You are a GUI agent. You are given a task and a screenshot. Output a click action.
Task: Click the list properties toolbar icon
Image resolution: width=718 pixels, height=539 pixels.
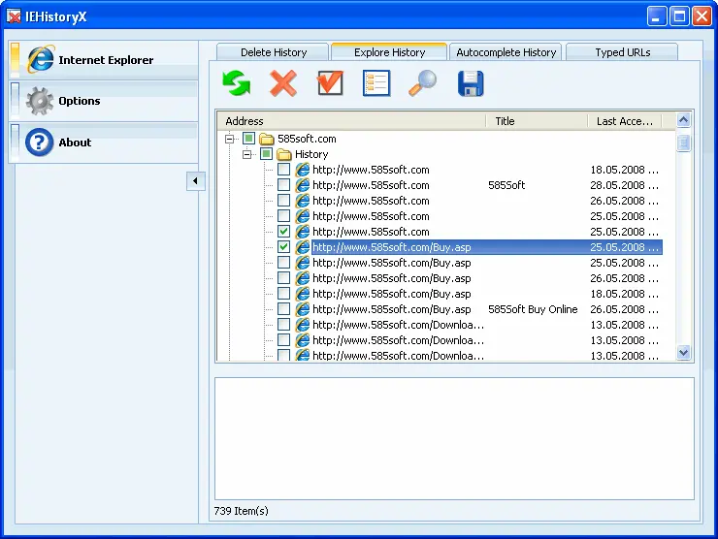click(376, 83)
